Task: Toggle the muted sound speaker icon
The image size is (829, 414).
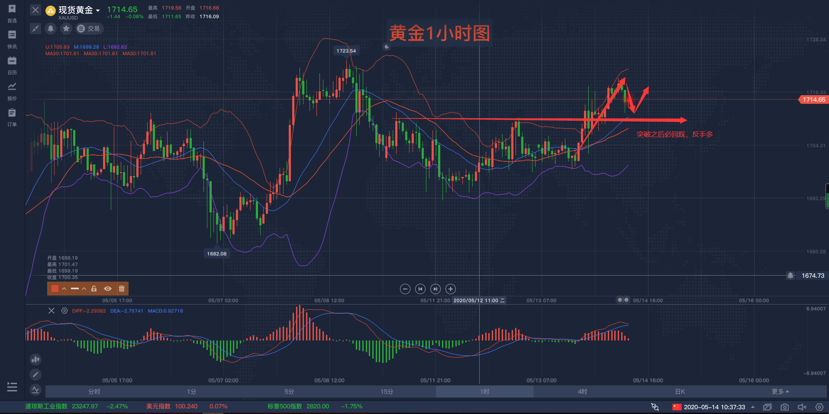Action: [802, 407]
